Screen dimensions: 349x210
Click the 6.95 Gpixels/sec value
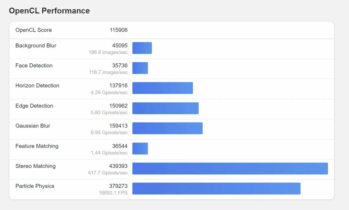109,132
